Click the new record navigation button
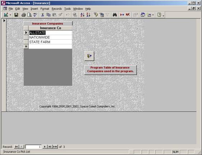 point(55,147)
